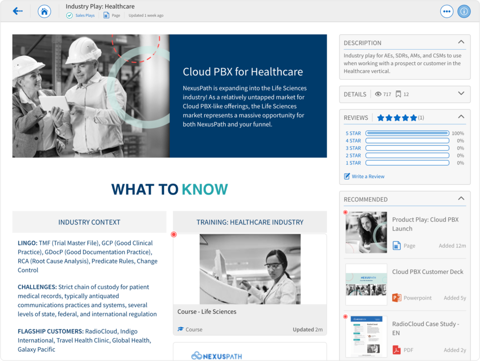Go back using the arrow icon
480x361 pixels.
tap(17, 11)
